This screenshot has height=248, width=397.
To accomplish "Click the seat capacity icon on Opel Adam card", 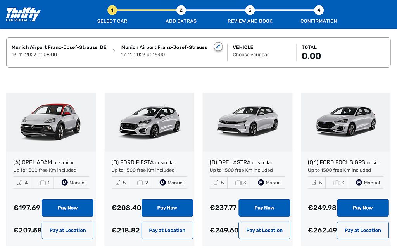I will [x=19, y=183].
